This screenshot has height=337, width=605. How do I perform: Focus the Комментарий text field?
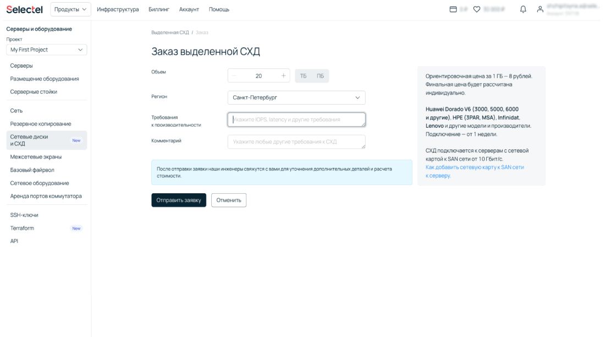pos(296,142)
